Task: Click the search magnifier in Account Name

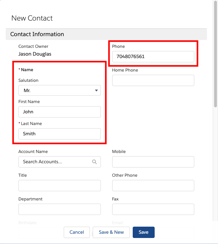Action: 94,162
